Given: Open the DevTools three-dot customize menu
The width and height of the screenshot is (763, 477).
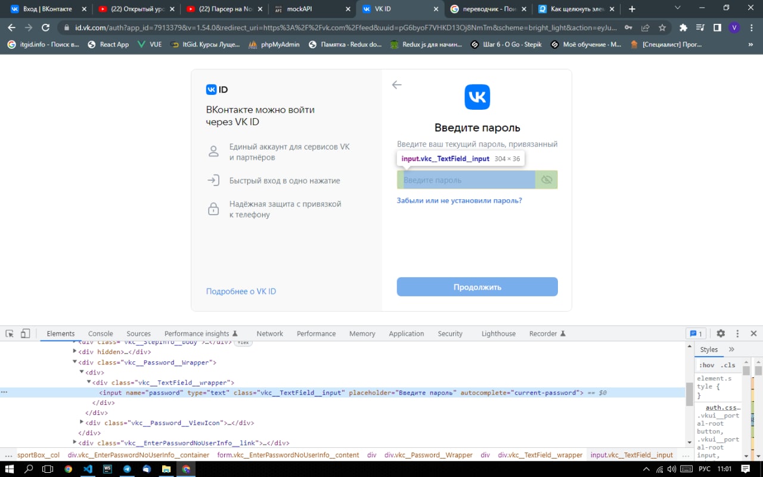Looking at the screenshot, I should pos(737,333).
